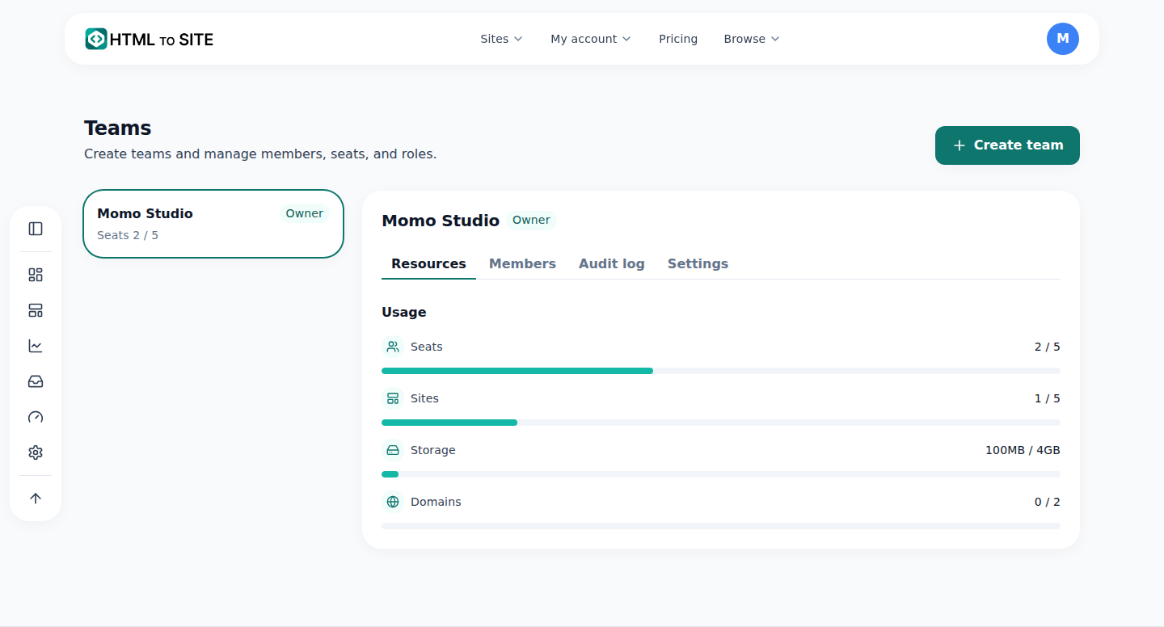
Task: Click the "2 / 5" seats value
Action: 1048,347
